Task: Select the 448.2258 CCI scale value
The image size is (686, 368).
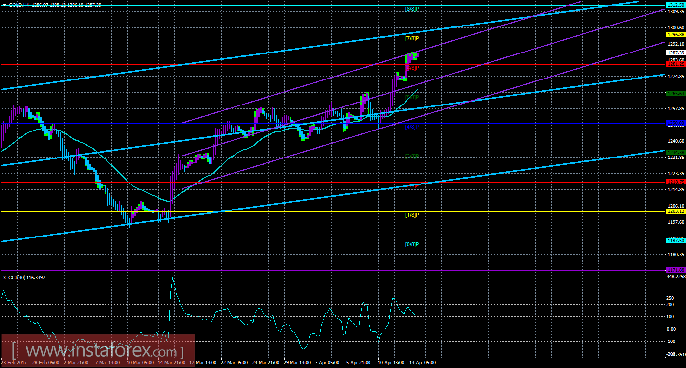Action: point(676,276)
